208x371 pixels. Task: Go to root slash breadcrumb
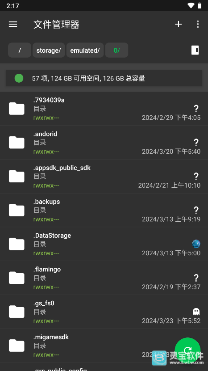click(x=20, y=50)
